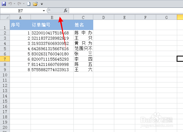183x132 pixels.
Task: Open the Name Box dropdown arrow
Action: coord(44,11)
